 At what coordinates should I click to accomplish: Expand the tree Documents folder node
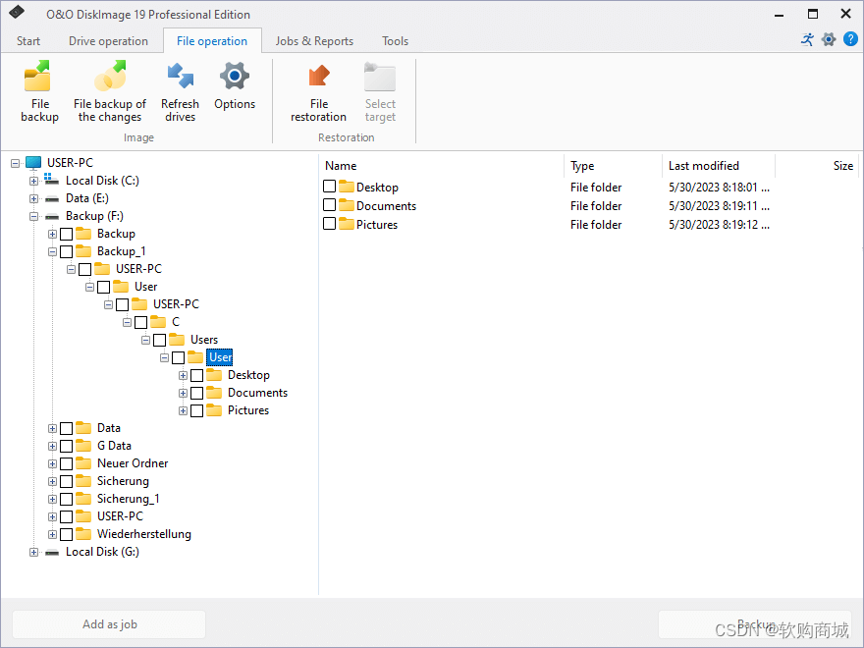click(183, 394)
